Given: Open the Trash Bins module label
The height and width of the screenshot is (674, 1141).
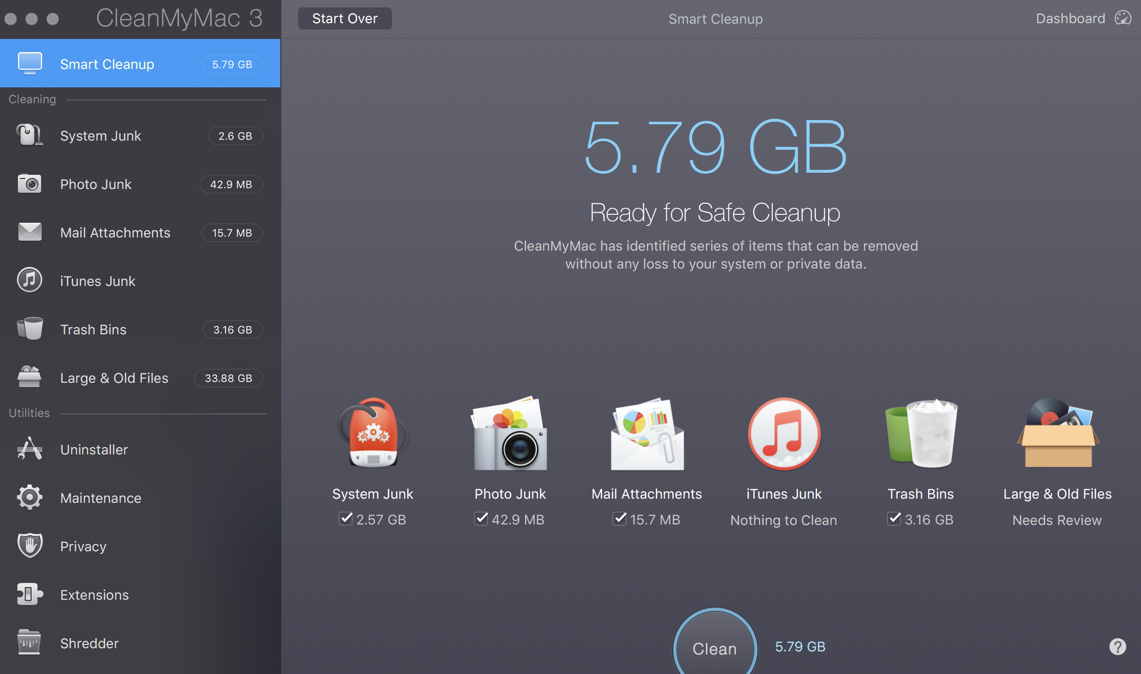Looking at the screenshot, I should coord(93,330).
